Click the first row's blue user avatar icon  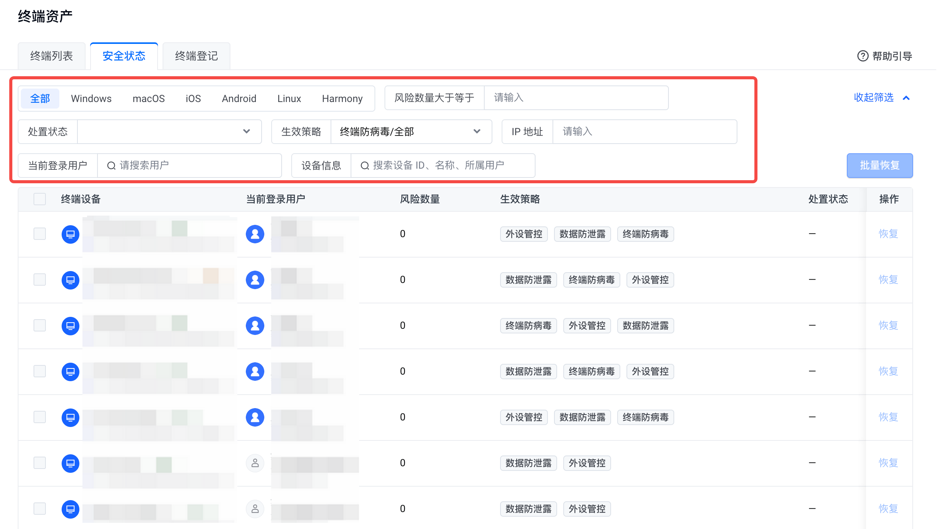(255, 234)
